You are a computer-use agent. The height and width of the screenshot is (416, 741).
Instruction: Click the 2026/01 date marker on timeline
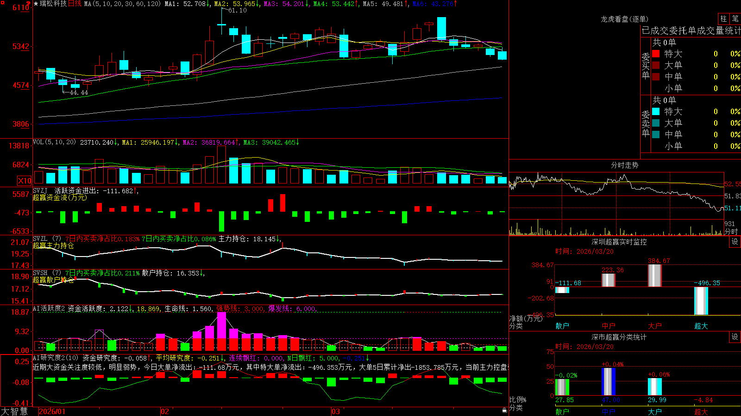[52, 411]
